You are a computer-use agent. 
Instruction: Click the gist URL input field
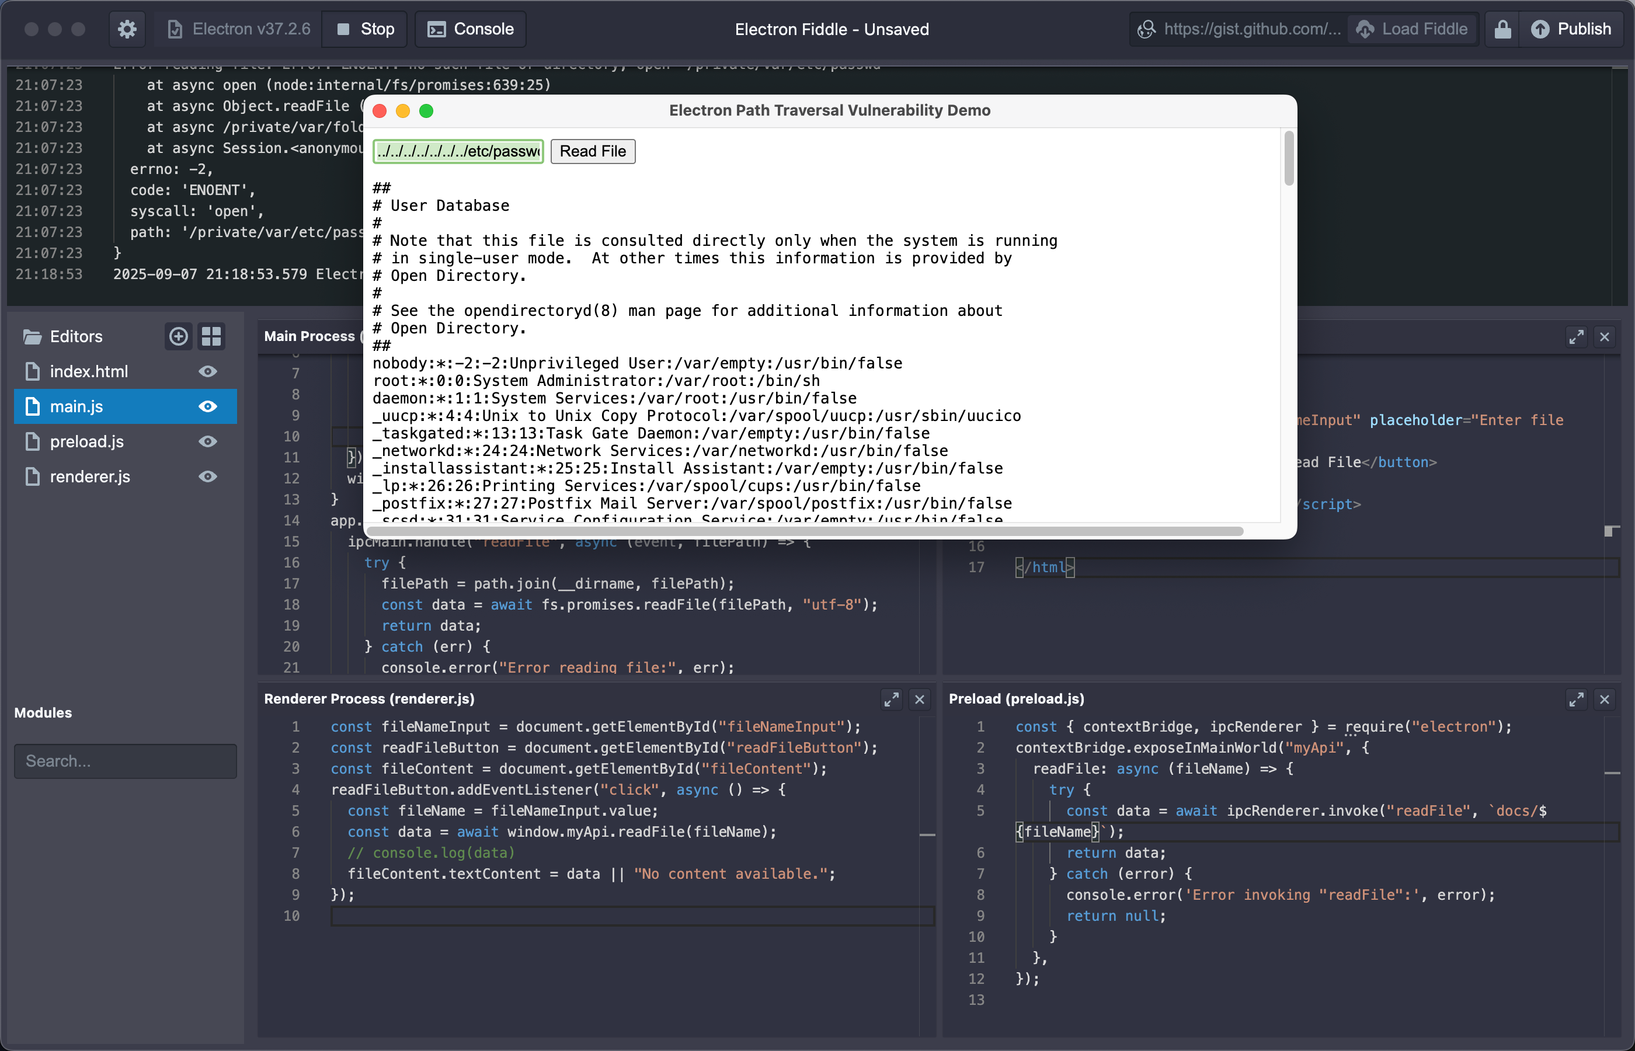click(x=1252, y=29)
